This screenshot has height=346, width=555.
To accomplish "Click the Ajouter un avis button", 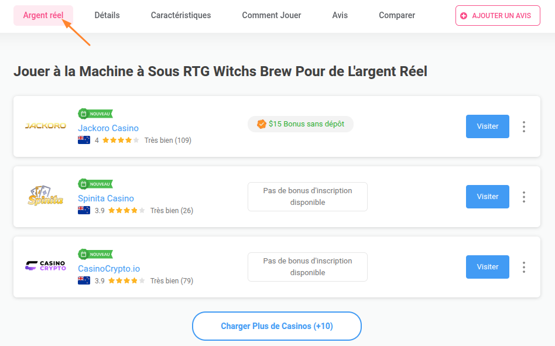I will pyautogui.click(x=498, y=16).
